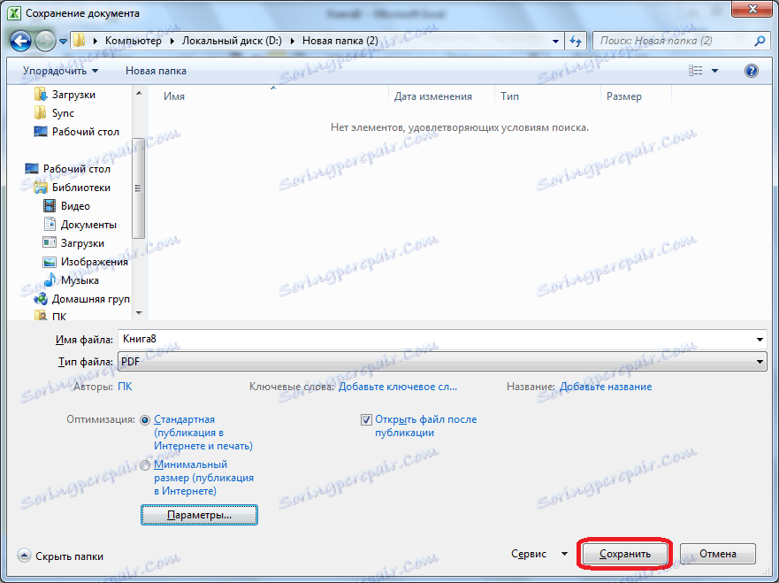
Task: Click the Домашняя группа network icon
Action: (41, 299)
